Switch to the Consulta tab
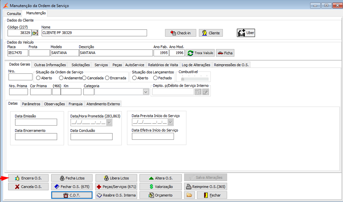Image resolution: width=343 pixels, height=202 pixels. pyautogui.click(x=14, y=13)
